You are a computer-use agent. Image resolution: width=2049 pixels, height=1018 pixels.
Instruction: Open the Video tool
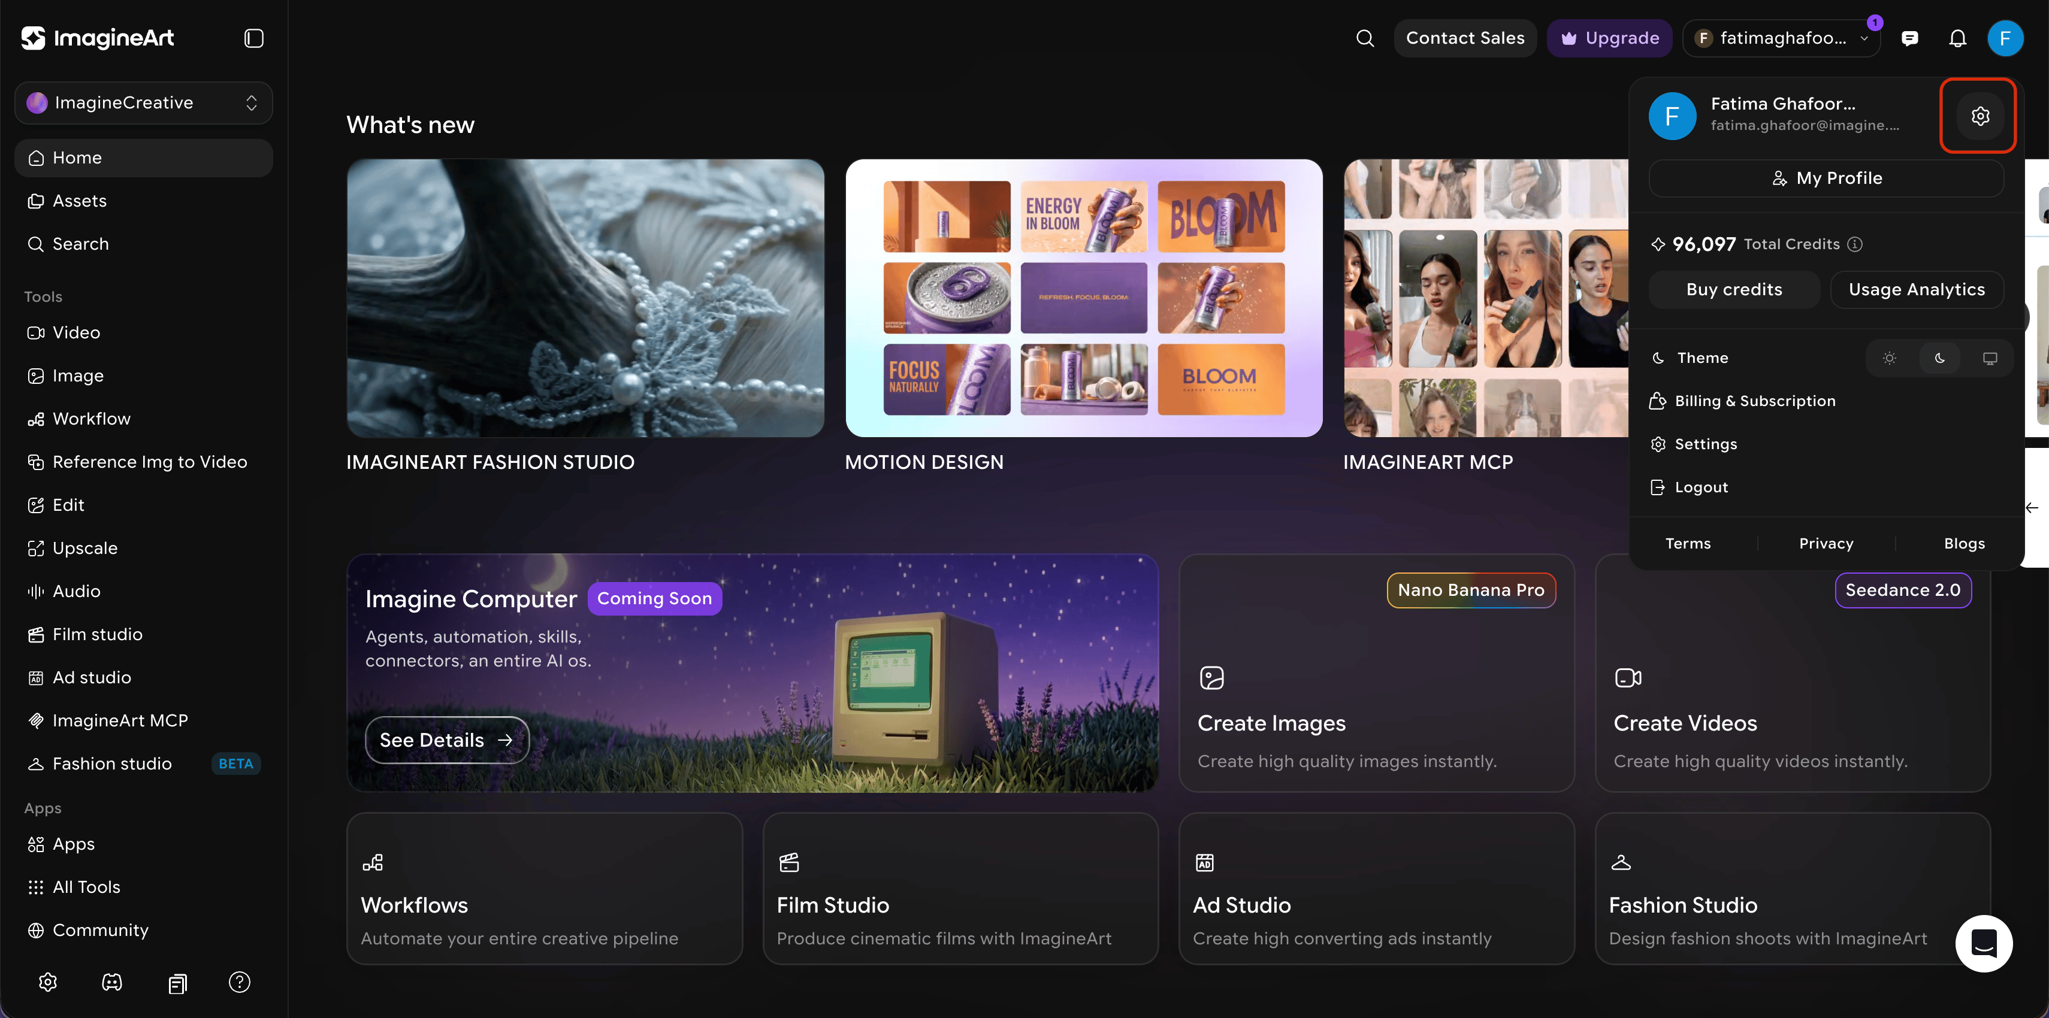[x=144, y=332]
